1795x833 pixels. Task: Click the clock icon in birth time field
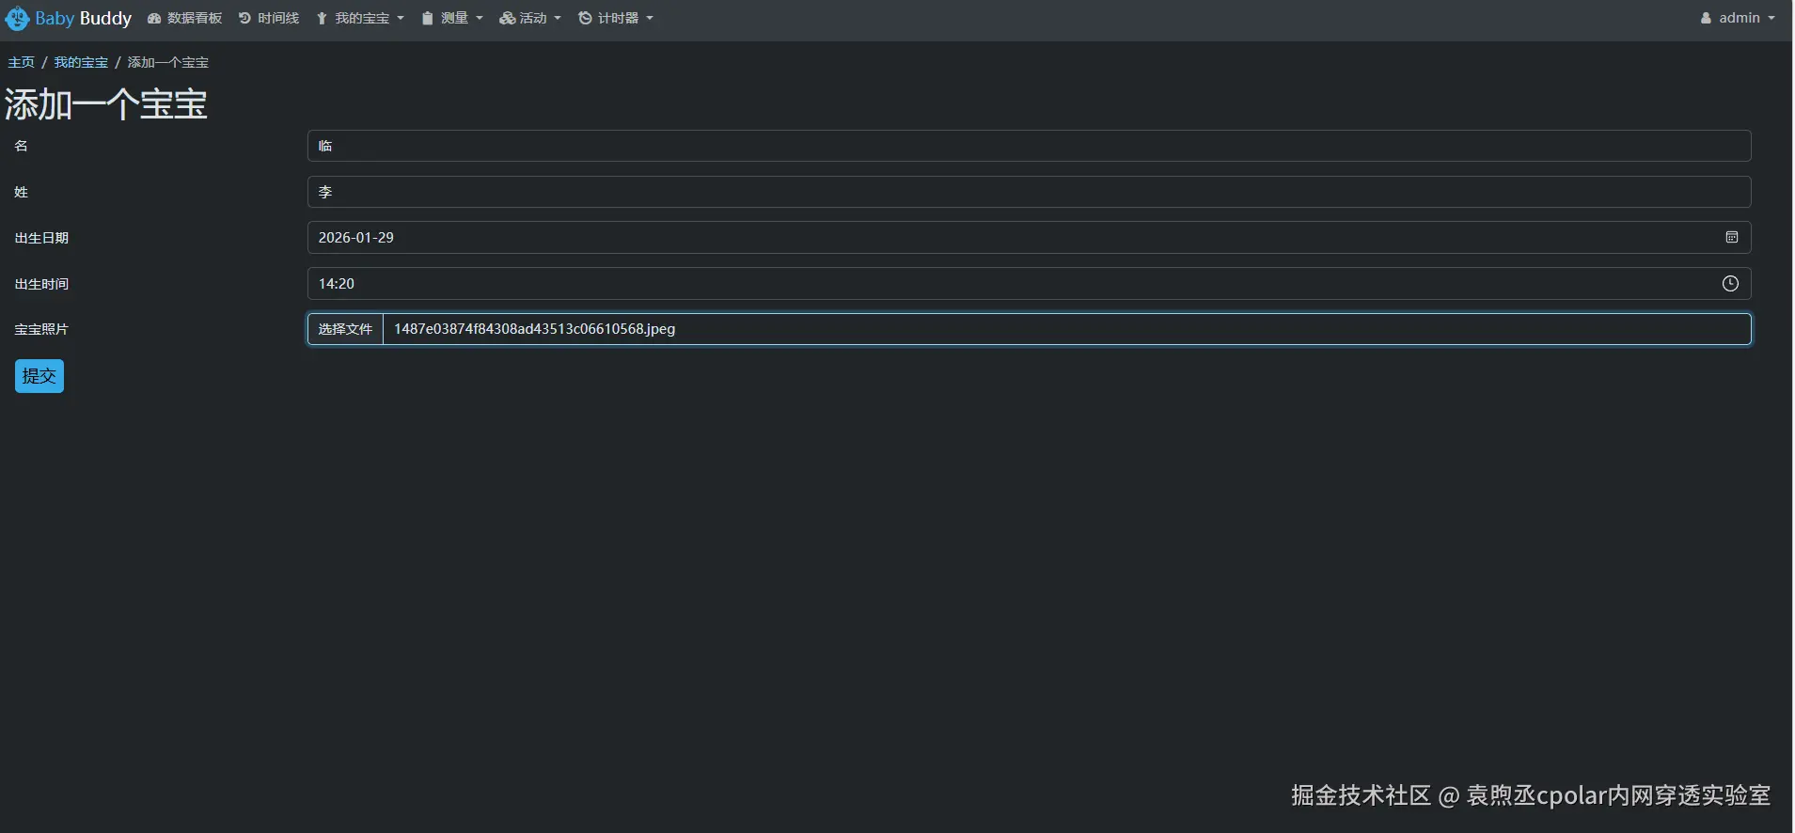[1730, 284]
